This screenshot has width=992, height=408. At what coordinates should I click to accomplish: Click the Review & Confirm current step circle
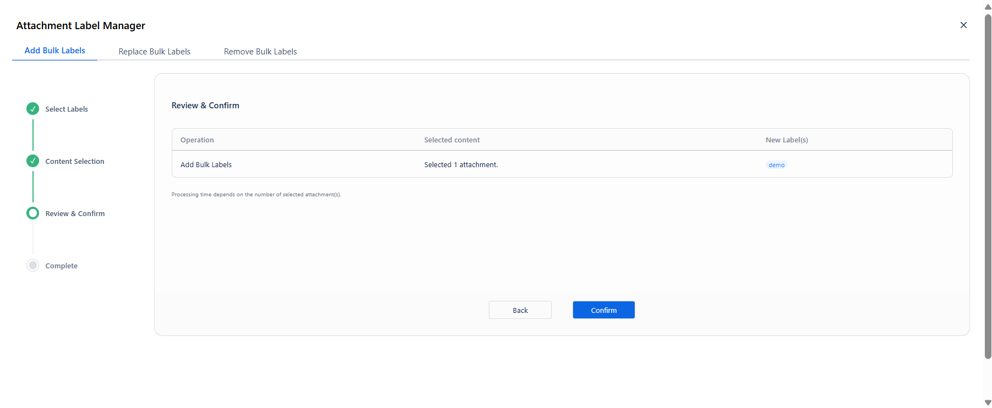tap(33, 213)
